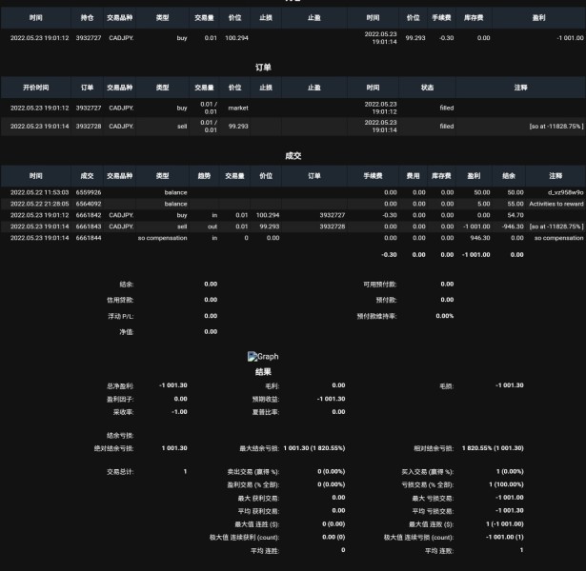Viewport: 586px width, 571px height.
Task: Click the 趋势 column header in deals table
Action: (x=204, y=176)
